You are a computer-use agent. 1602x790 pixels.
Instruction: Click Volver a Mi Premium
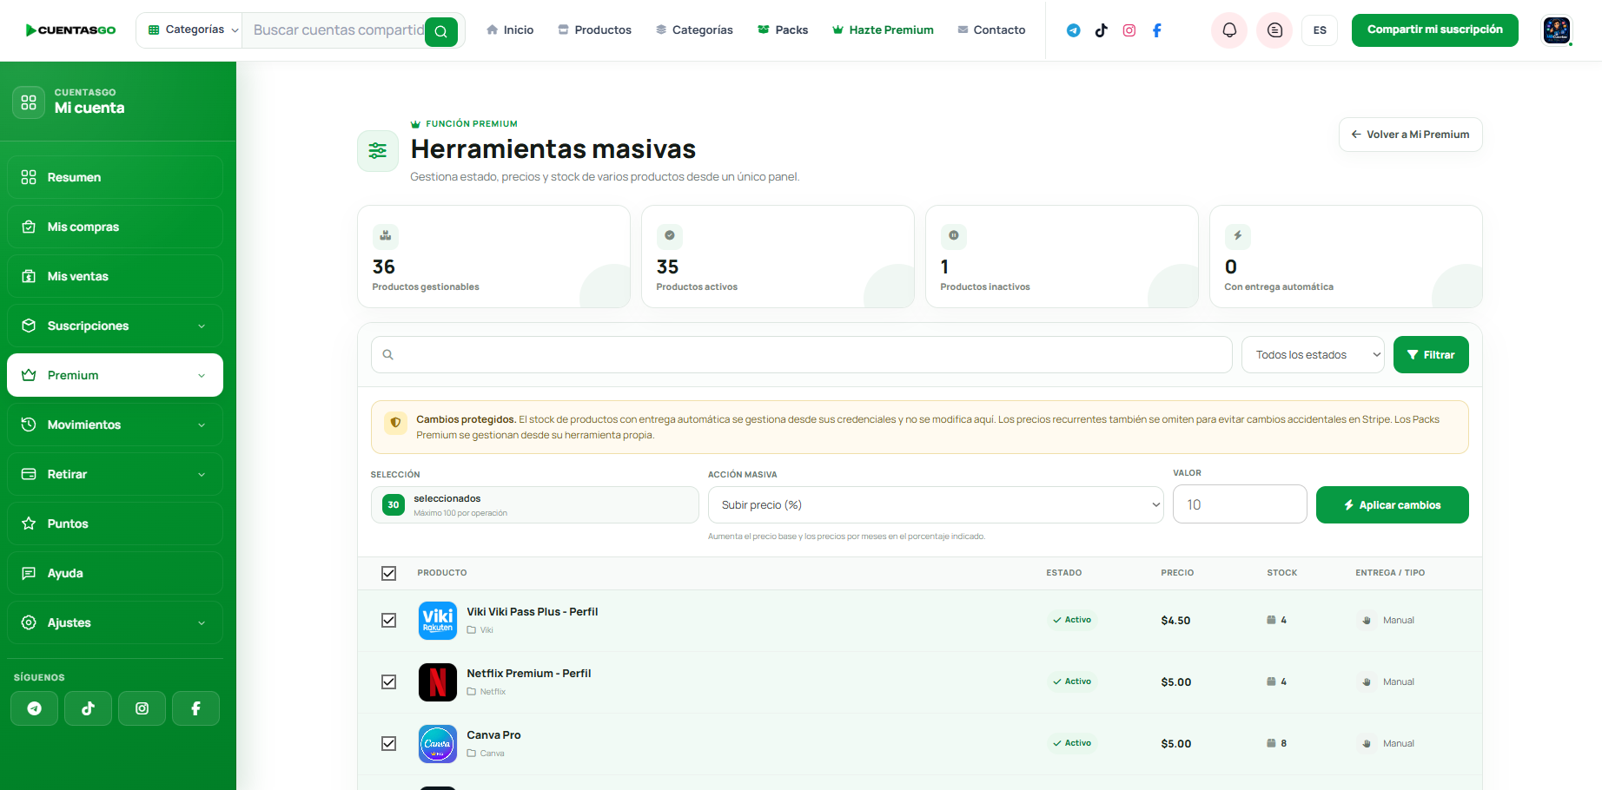(x=1410, y=135)
